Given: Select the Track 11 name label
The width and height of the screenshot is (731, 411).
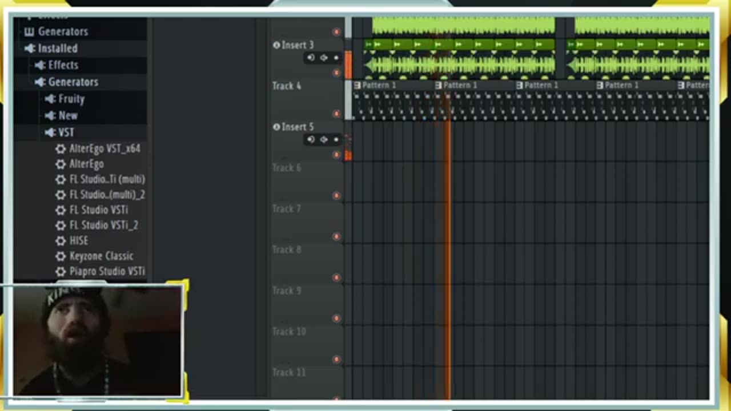Looking at the screenshot, I should [x=289, y=373].
